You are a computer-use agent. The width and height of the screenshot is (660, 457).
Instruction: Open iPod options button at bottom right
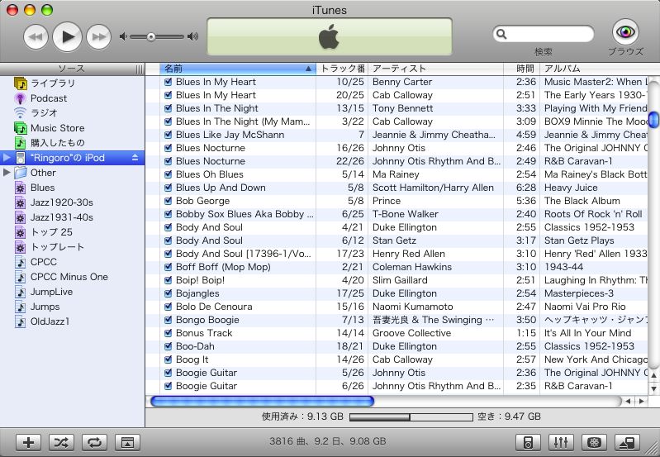pyautogui.click(x=529, y=442)
